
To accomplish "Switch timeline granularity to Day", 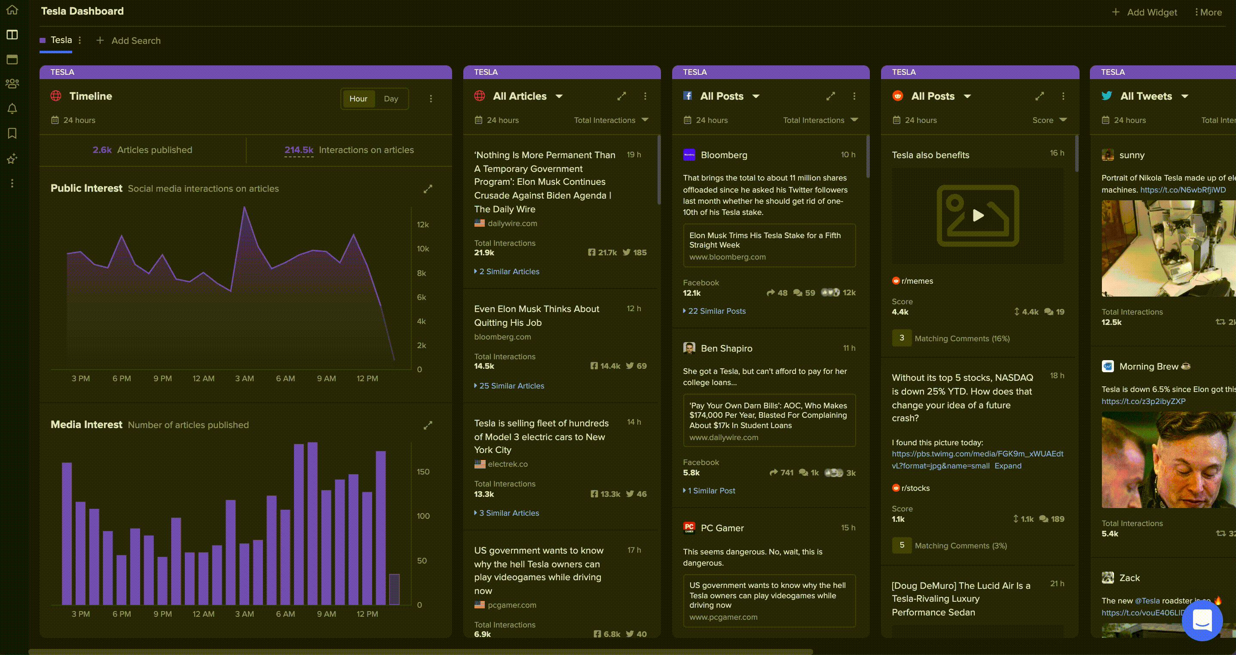I will [391, 98].
